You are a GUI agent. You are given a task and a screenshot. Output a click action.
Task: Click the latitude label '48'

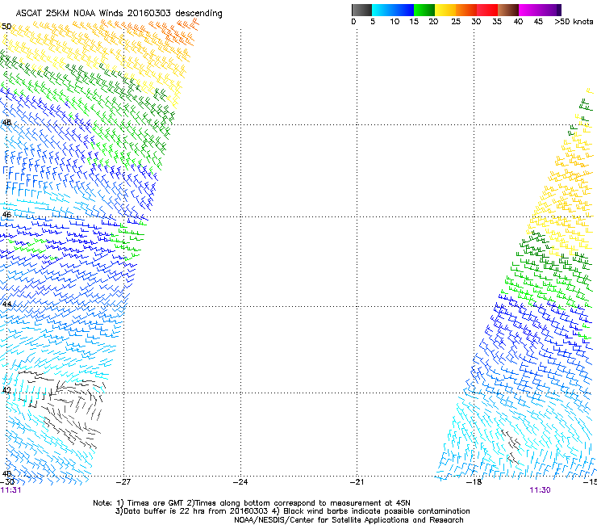[x=6, y=123]
